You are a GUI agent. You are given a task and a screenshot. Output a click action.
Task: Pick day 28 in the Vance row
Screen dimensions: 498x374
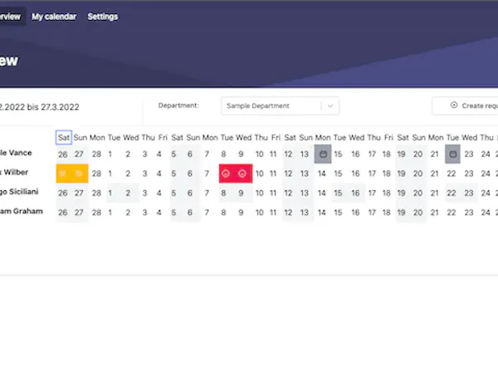click(x=96, y=155)
